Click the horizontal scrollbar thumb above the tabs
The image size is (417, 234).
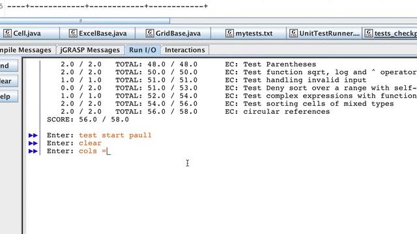85,21
